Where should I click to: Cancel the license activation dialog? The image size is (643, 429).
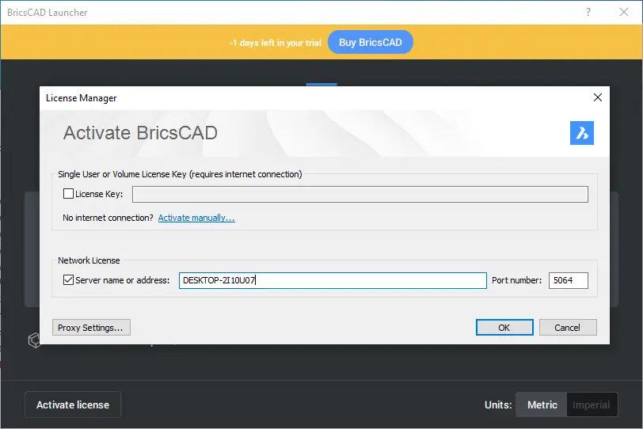point(568,328)
